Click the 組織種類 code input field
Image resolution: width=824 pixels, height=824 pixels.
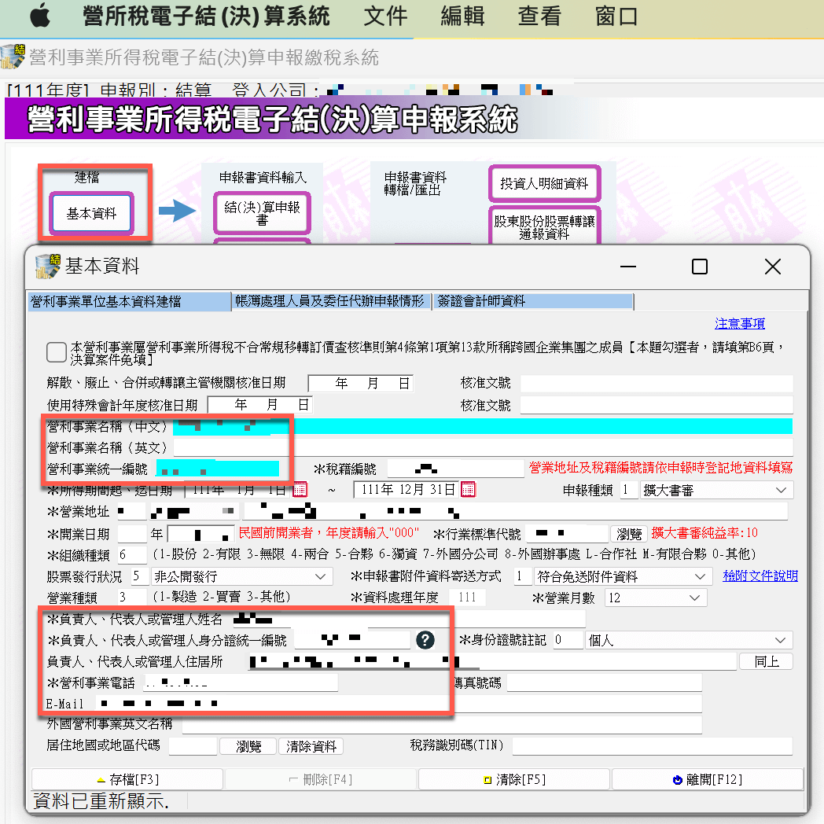pyautogui.click(x=132, y=555)
